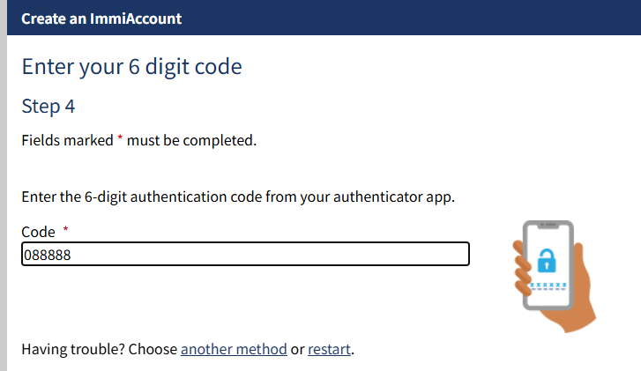This screenshot has height=371, width=641.
Task: Click the phone illustration's screen
Action: click(548, 265)
